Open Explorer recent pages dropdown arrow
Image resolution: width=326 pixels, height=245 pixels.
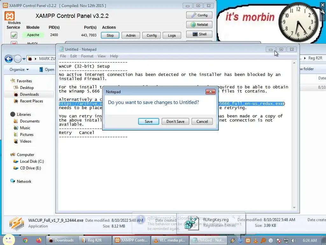pos(24,59)
